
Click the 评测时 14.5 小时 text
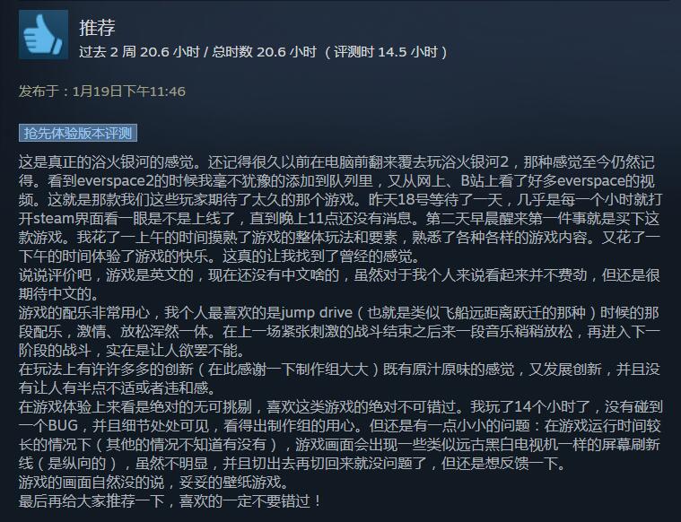(386, 52)
